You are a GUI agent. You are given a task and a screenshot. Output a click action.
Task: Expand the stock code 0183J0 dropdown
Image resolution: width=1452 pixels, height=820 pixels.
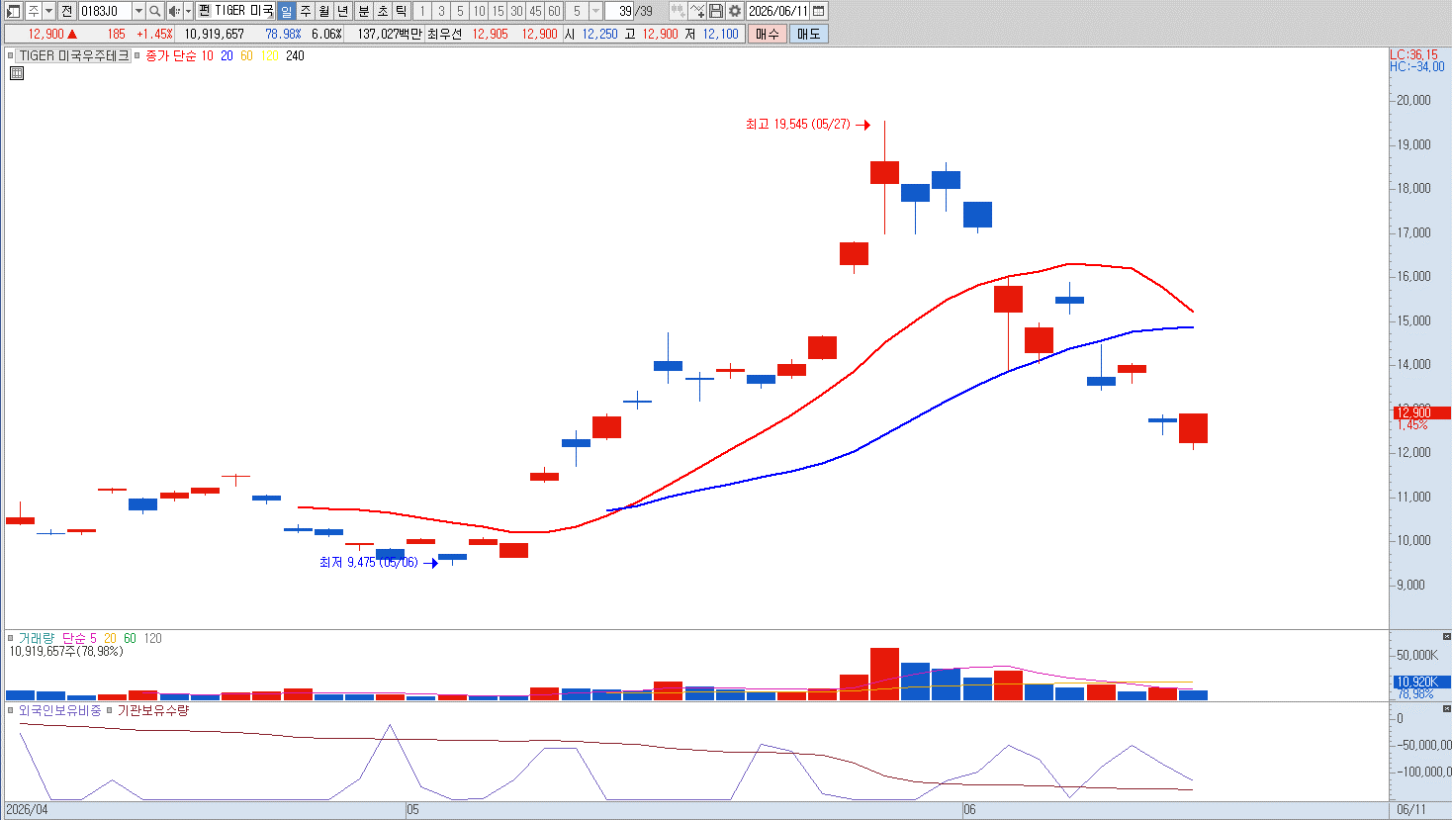pos(138,11)
